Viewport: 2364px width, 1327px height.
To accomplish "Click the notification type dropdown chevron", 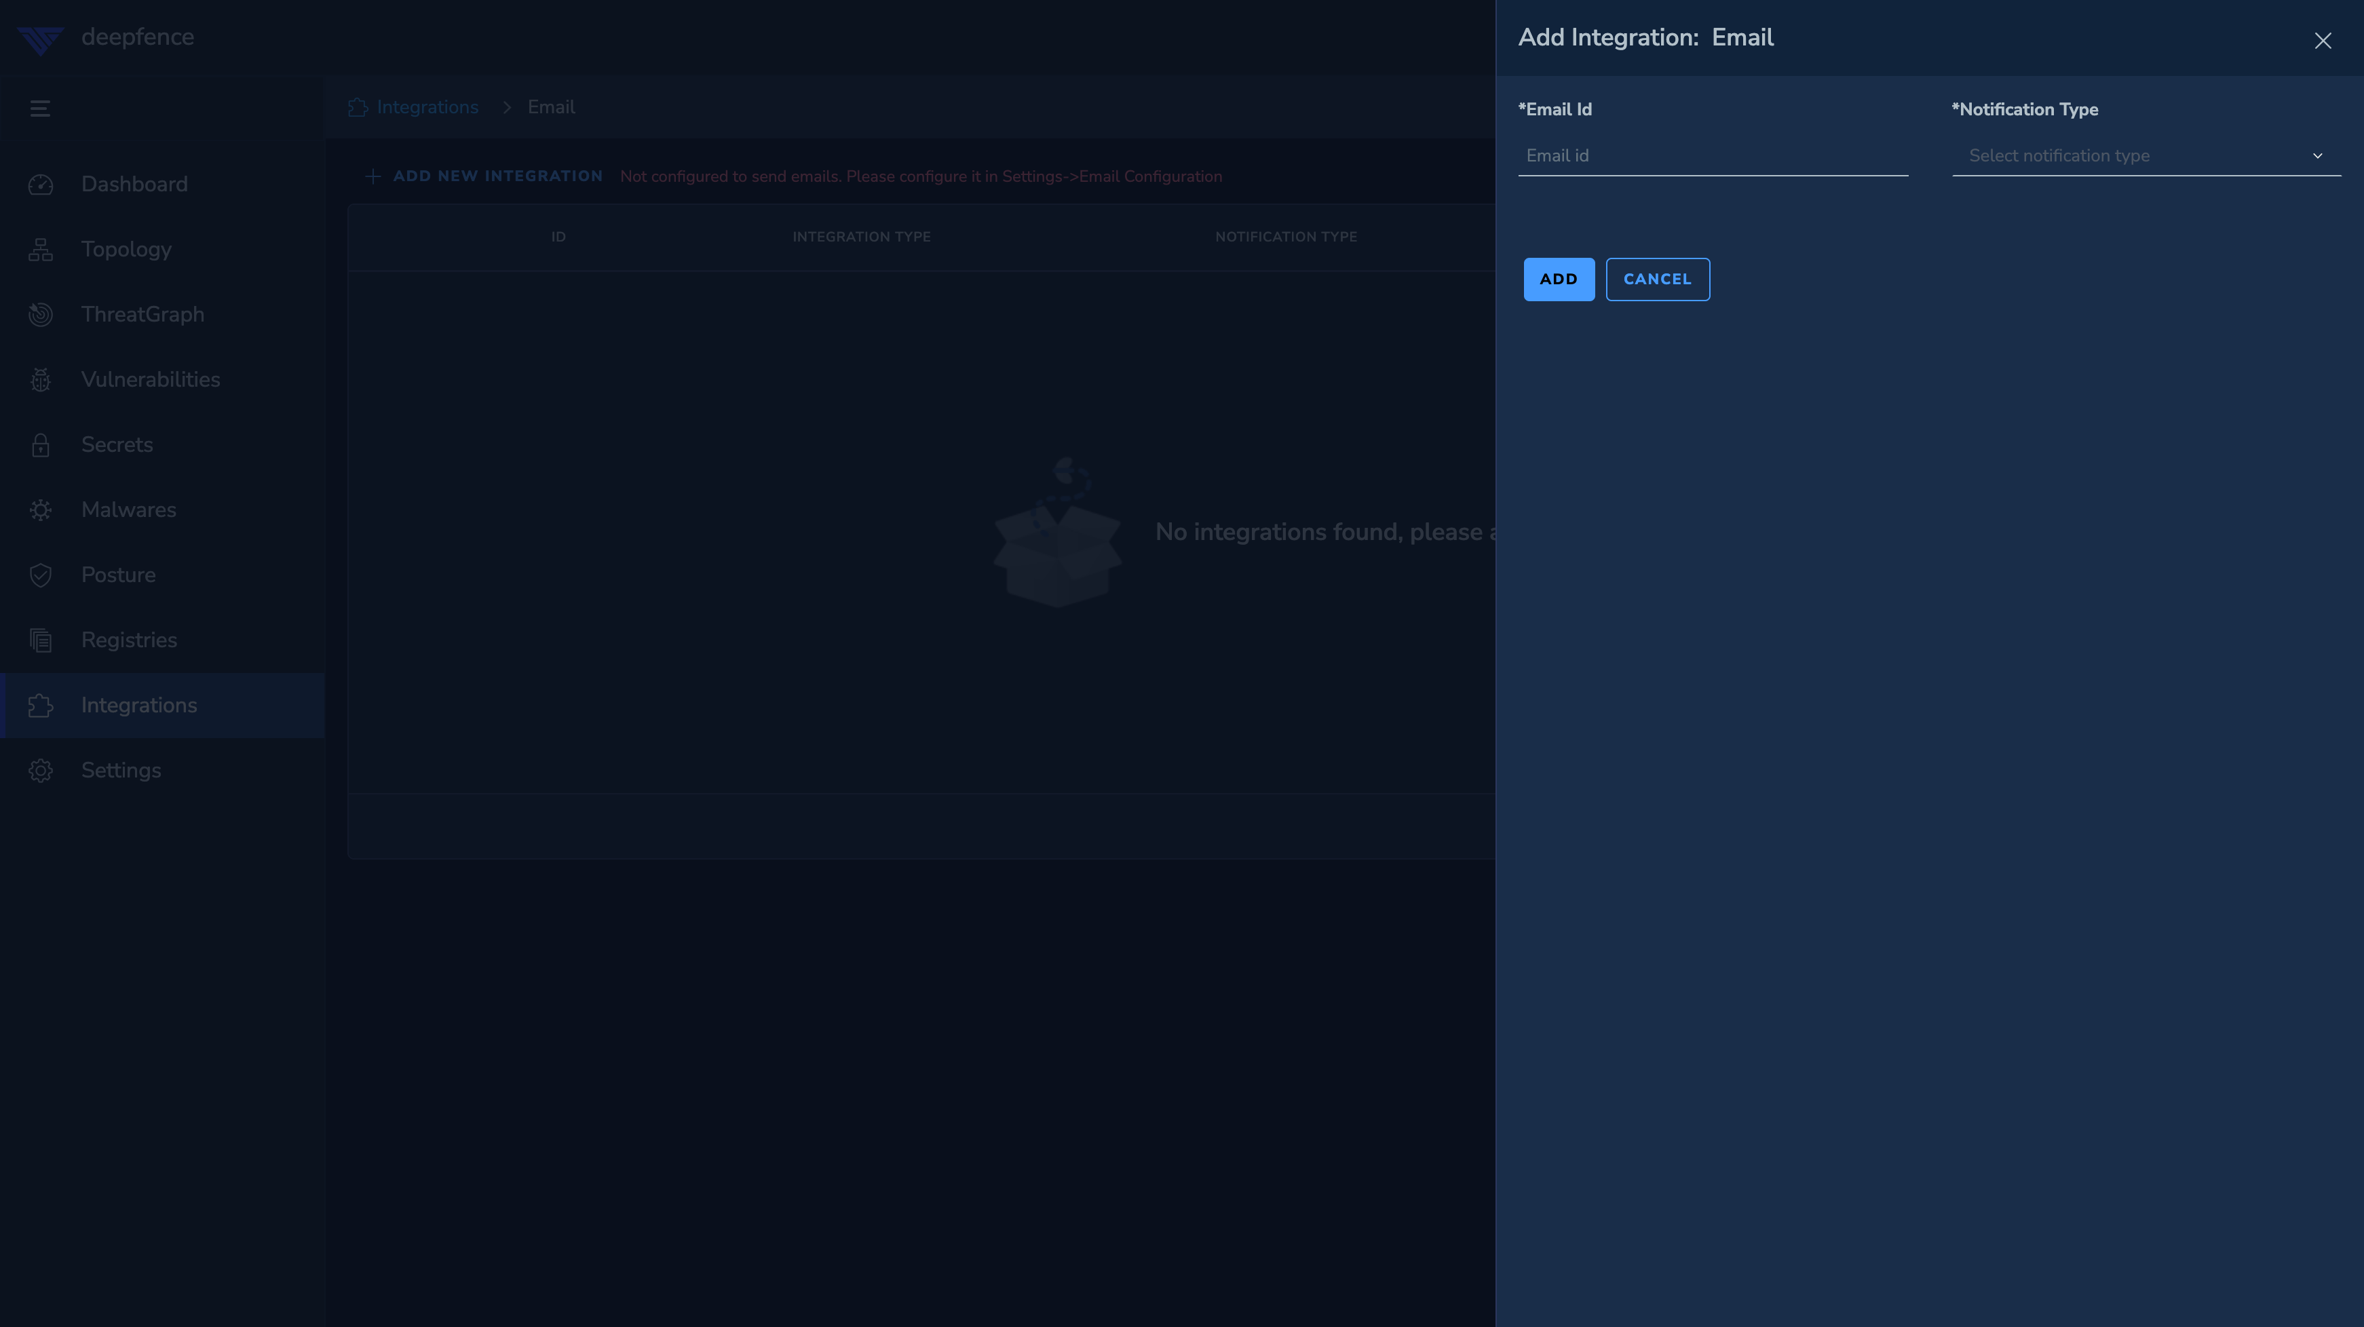I will [x=2317, y=156].
